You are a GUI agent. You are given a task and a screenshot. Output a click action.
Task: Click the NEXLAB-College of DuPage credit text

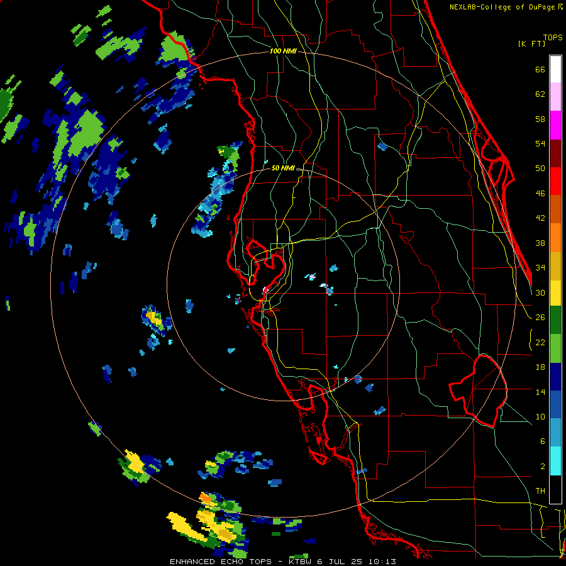[506, 7]
